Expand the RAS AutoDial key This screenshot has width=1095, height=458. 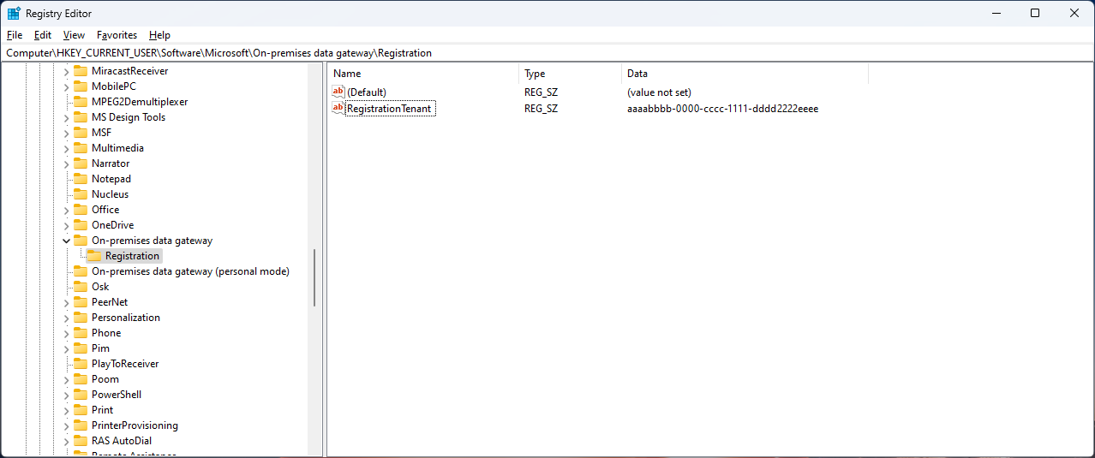[66, 441]
